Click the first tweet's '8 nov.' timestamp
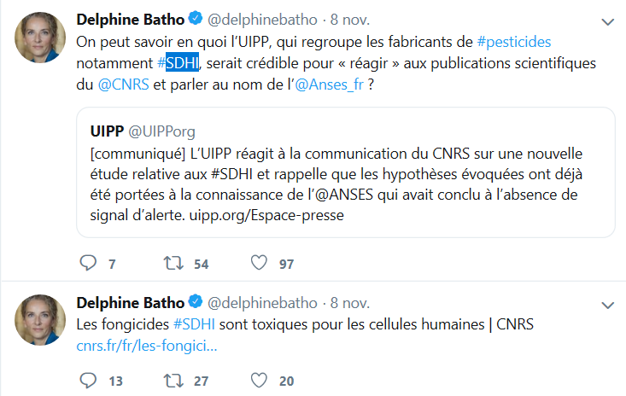This screenshot has height=396, width=626. tap(348, 19)
